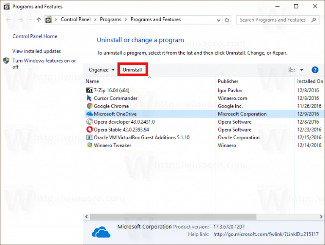
Task: Select Cursor Commander entry
Action: (x=116, y=98)
